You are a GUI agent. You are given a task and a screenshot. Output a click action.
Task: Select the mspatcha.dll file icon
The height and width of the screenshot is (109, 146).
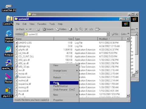(x=17, y=84)
